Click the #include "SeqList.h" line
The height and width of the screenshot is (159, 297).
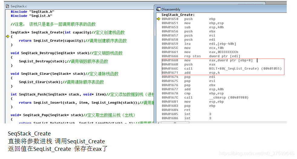(31, 16)
